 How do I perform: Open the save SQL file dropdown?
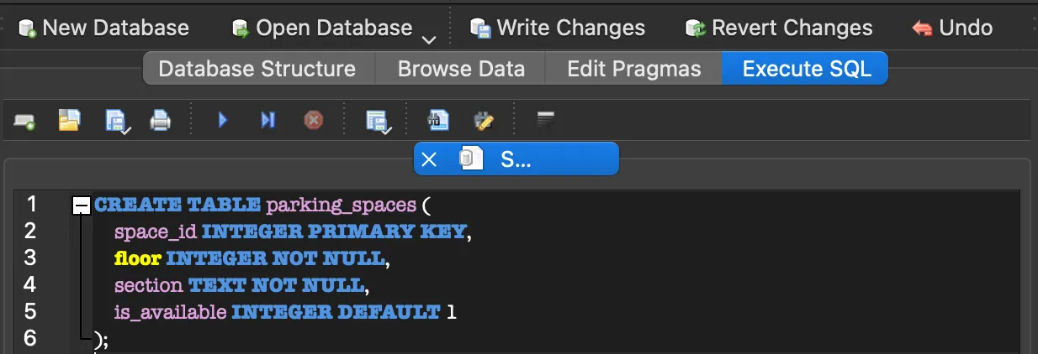117,122
